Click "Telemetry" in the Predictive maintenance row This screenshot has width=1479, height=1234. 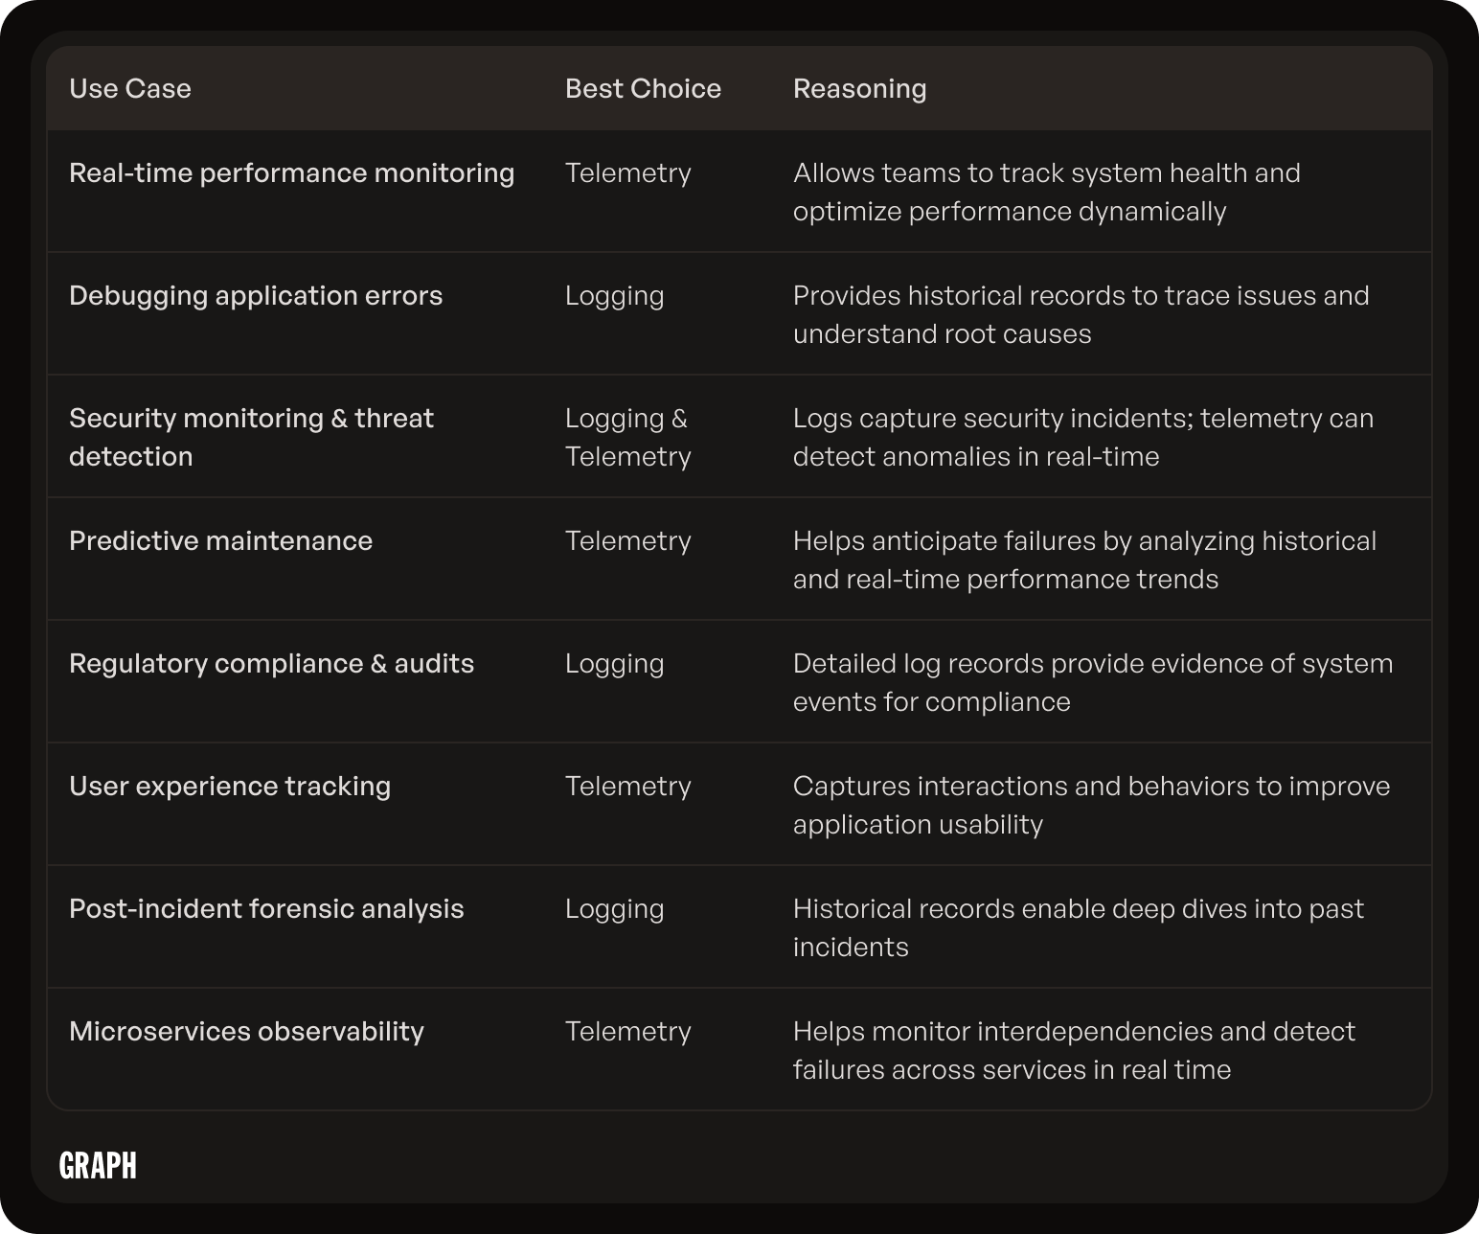[x=627, y=541]
